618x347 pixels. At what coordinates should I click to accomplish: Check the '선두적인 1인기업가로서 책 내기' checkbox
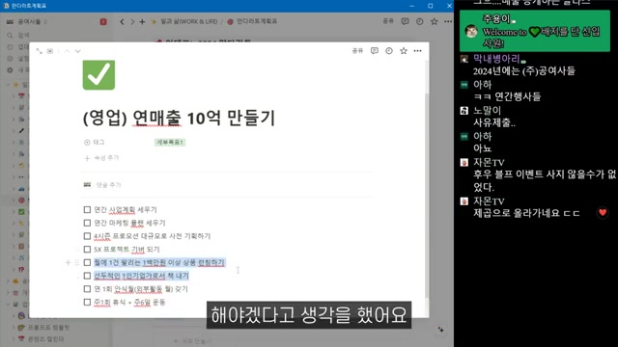[x=87, y=276]
